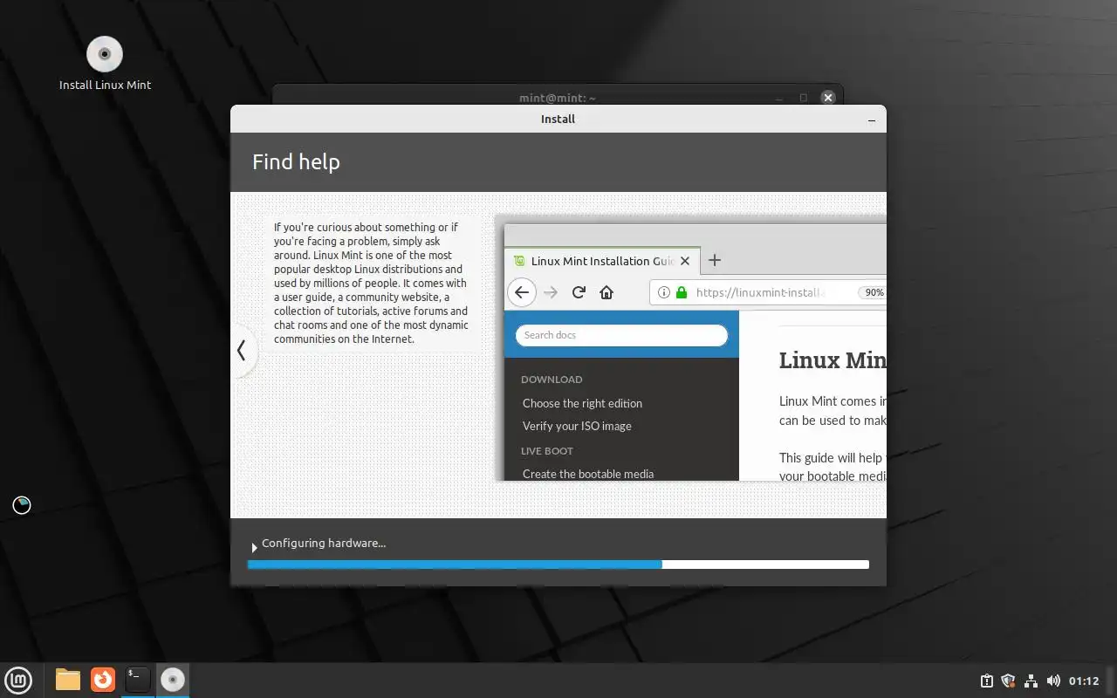The image size is (1117, 698).
Task: Open the network connection tray icon
Action: tap(1031, 681)
